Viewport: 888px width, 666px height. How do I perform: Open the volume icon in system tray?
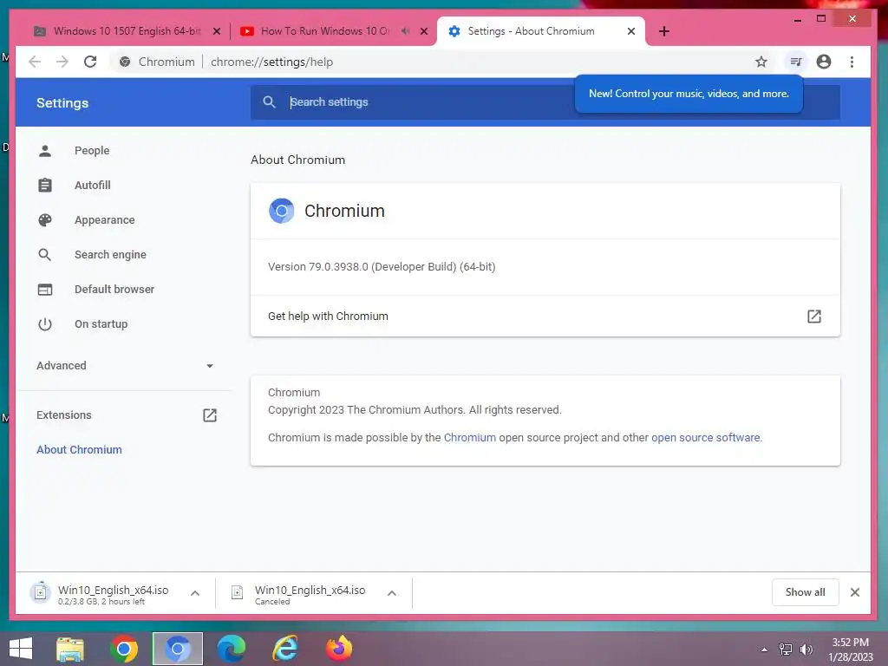tap(806, 650)
